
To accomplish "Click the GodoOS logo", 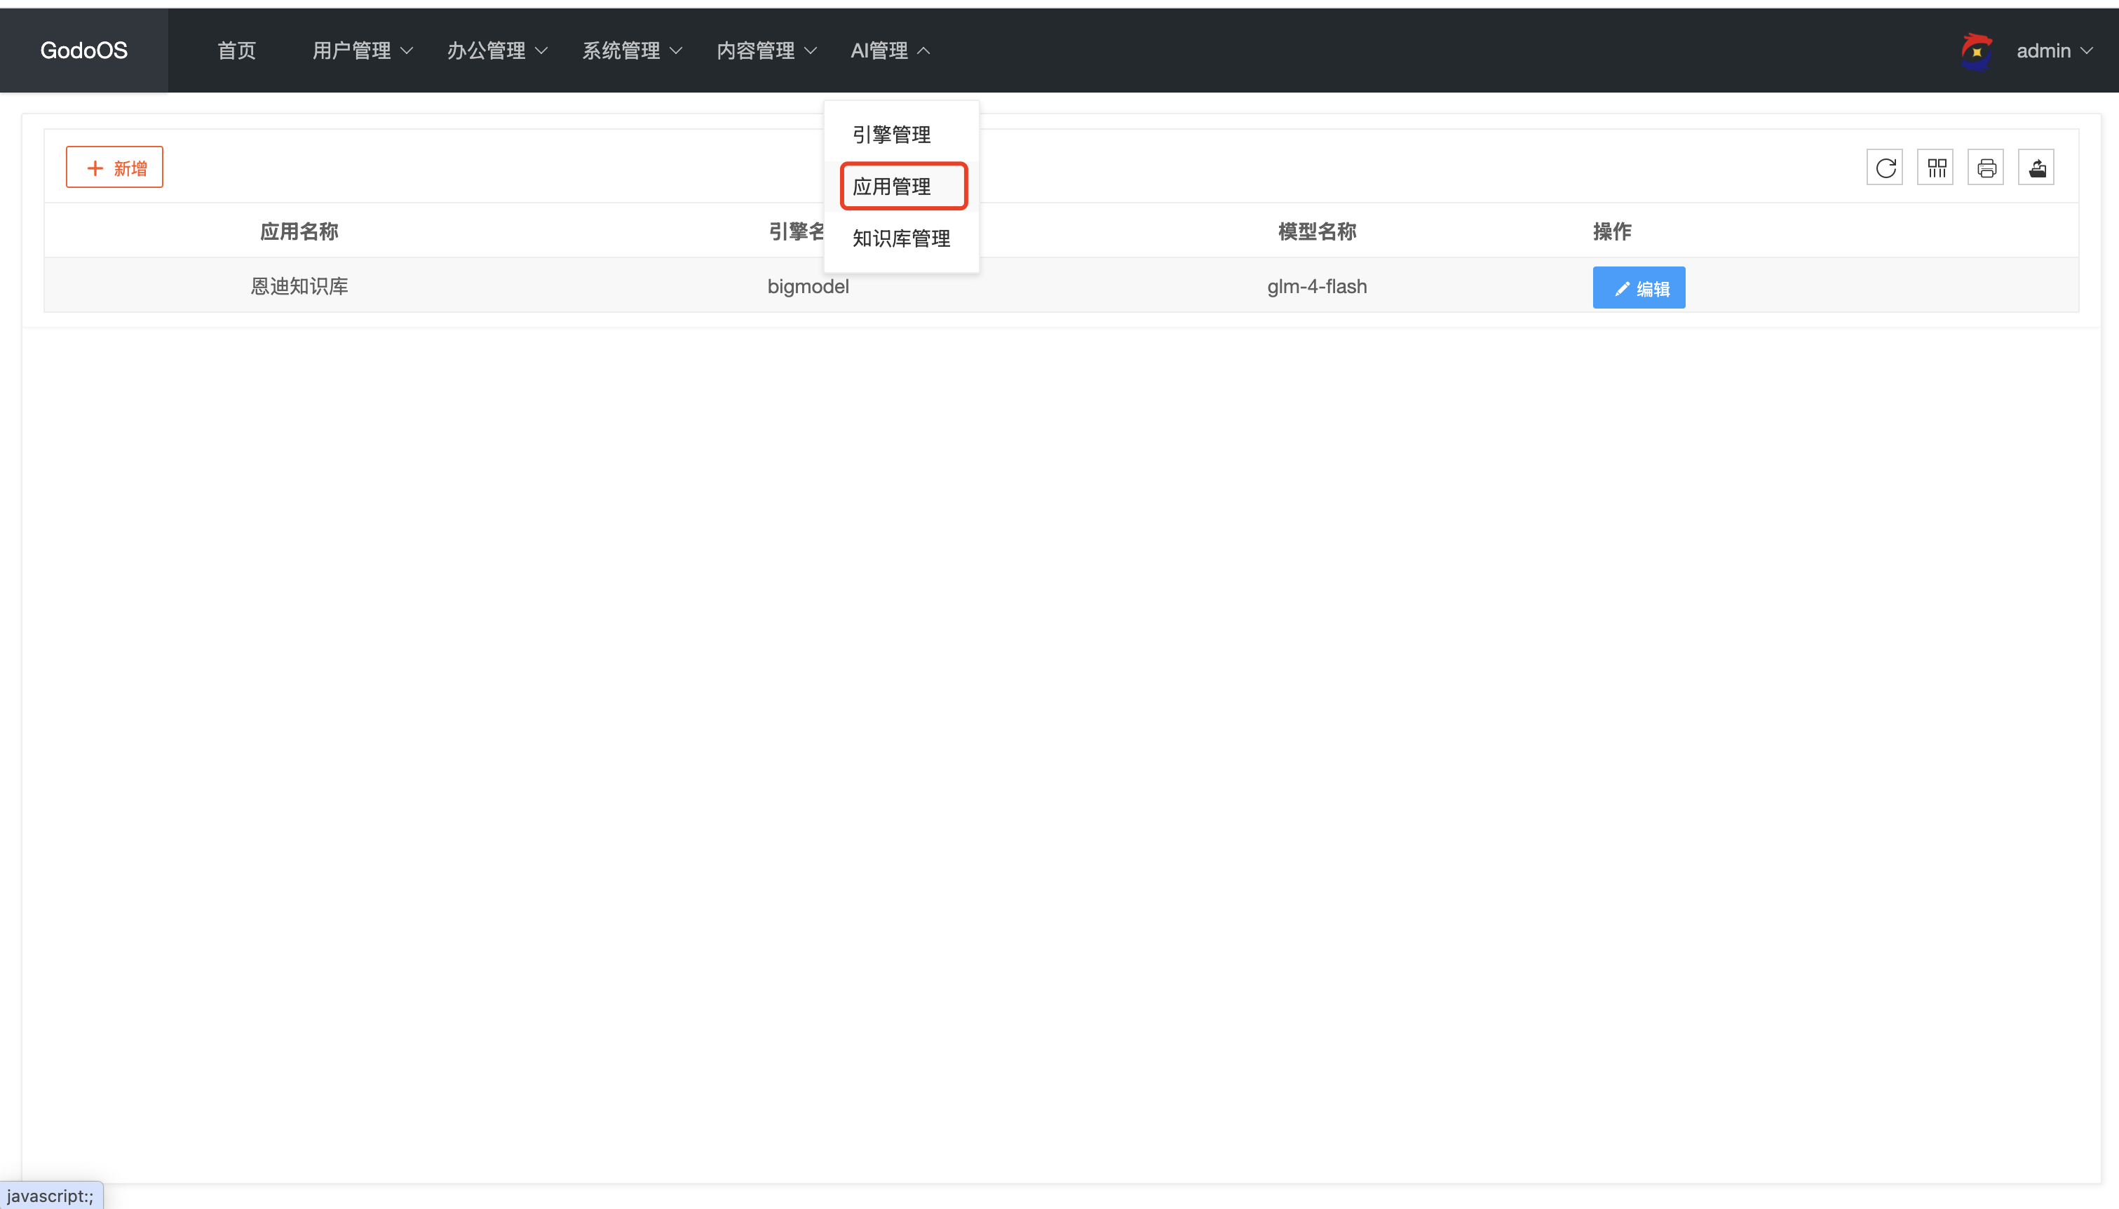I will (83, 50).
